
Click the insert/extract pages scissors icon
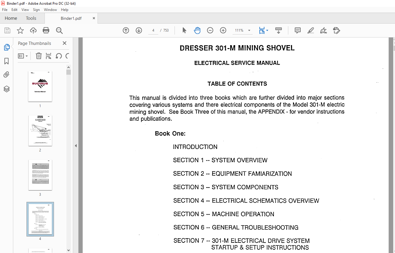tap(49, 56)
